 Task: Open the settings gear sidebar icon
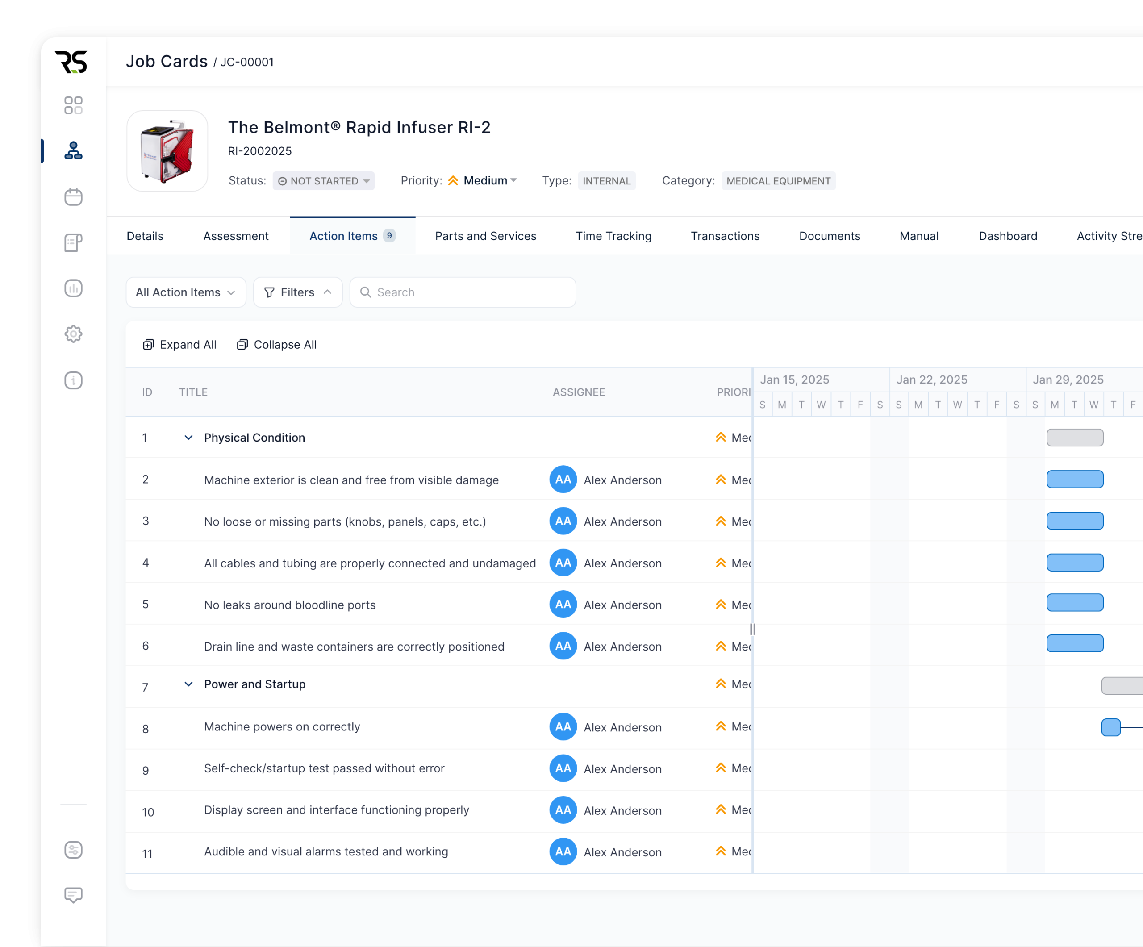pos(73,334)
